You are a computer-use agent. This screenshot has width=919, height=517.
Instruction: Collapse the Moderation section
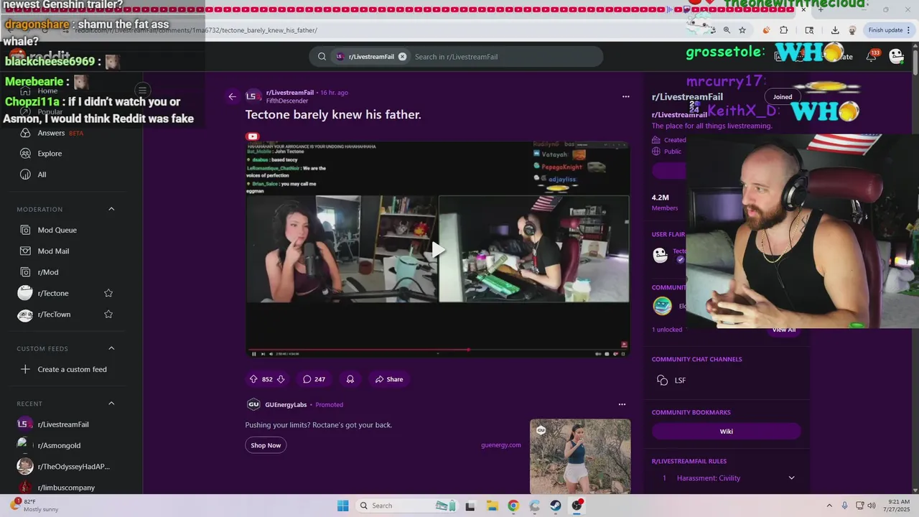(111, 209)
